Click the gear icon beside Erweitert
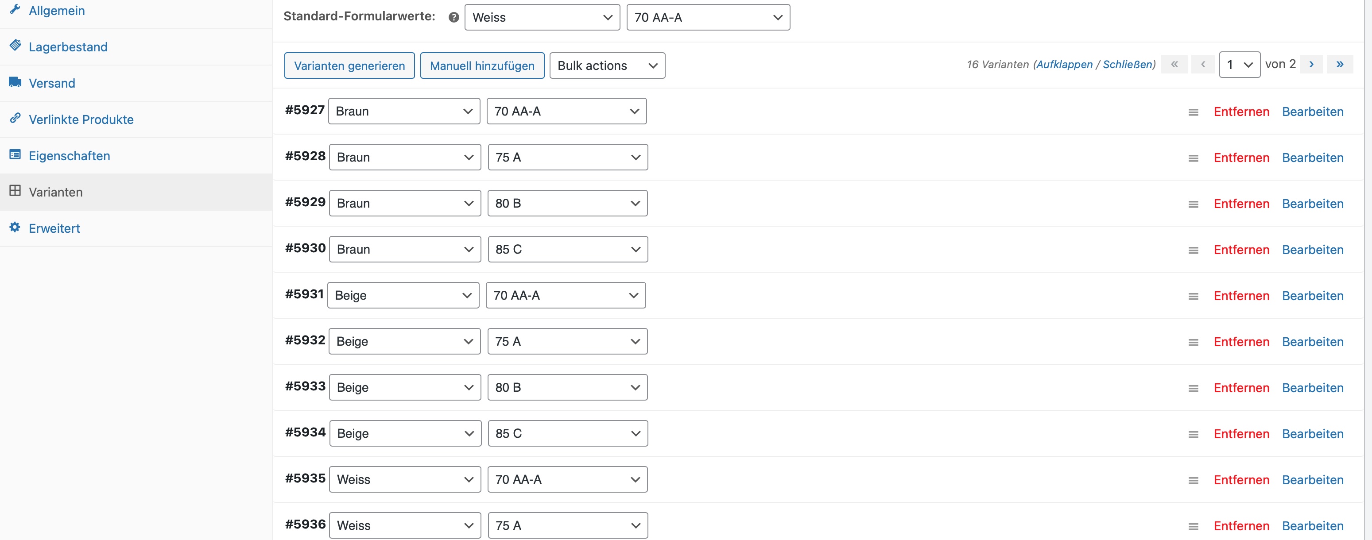Image resolution: width=1372 pixels, height=540 pixels. 15,228
